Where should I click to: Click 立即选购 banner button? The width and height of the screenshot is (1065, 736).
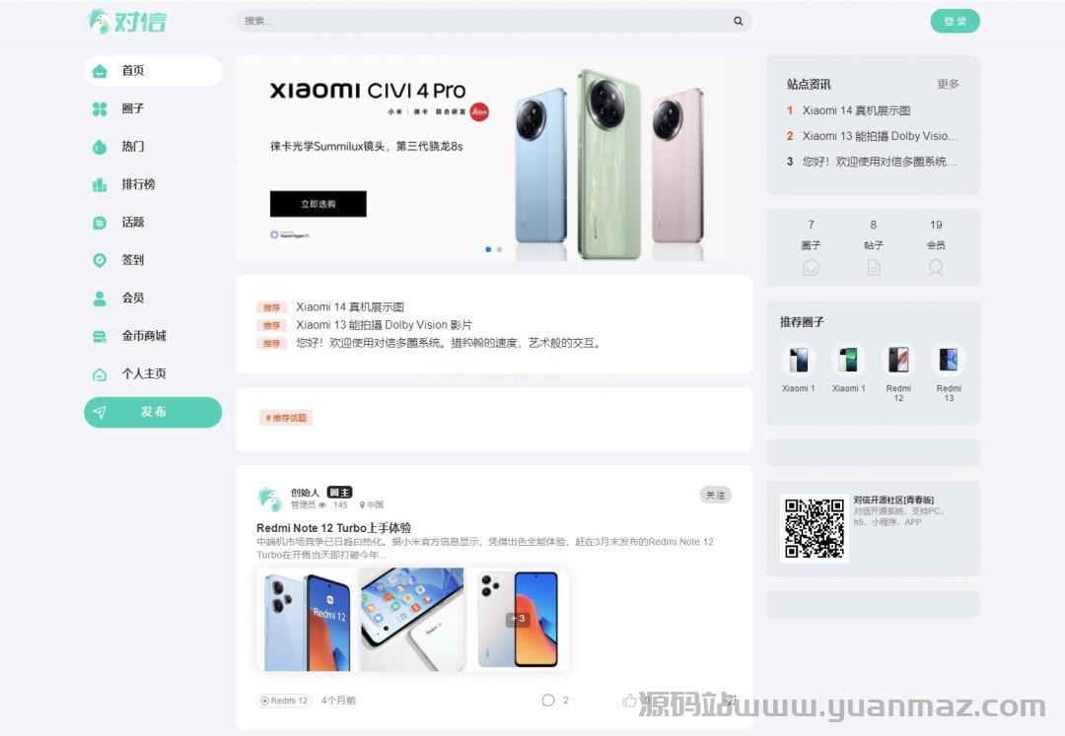point(318,204)
